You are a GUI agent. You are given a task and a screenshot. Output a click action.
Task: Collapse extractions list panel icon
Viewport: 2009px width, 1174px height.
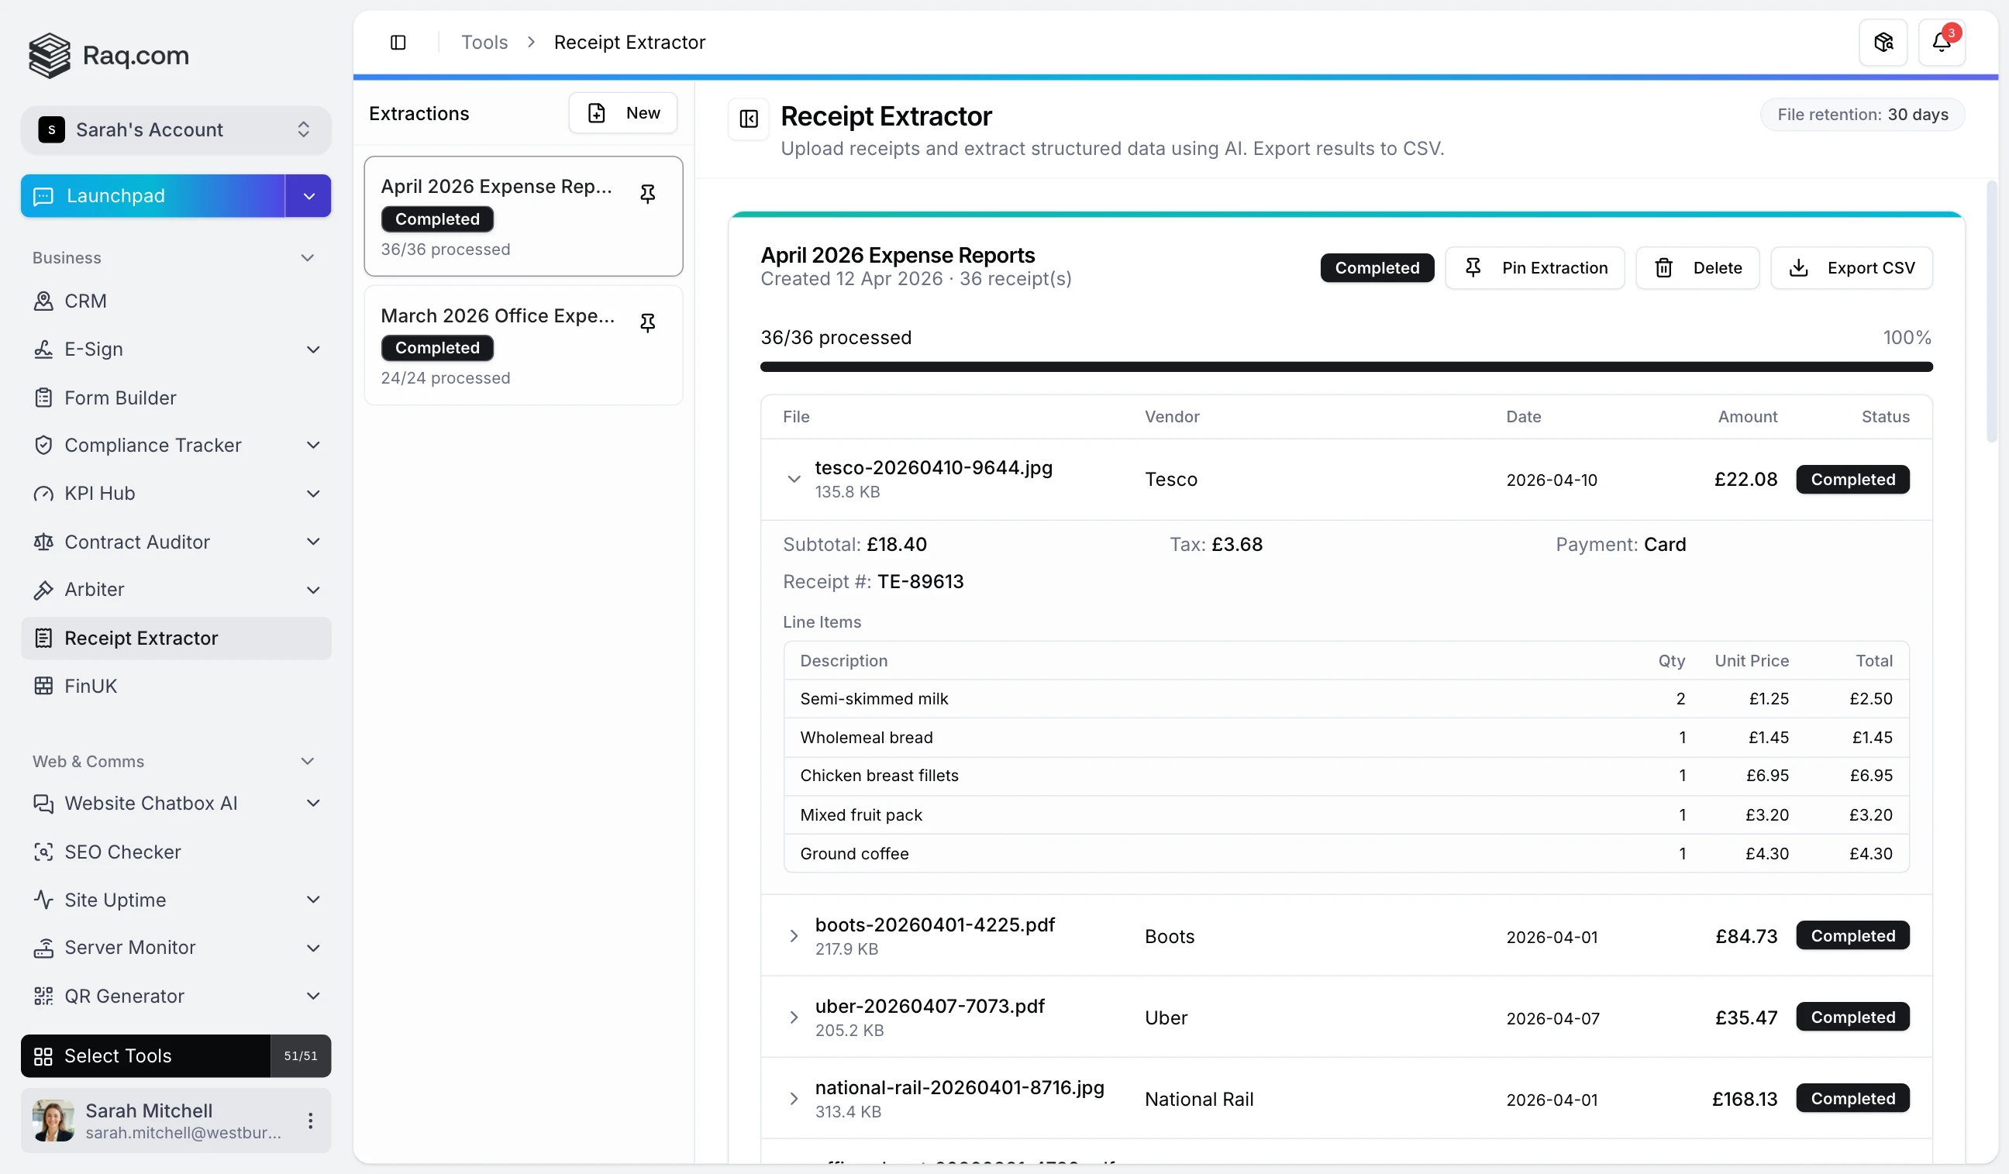coord(748,119)
